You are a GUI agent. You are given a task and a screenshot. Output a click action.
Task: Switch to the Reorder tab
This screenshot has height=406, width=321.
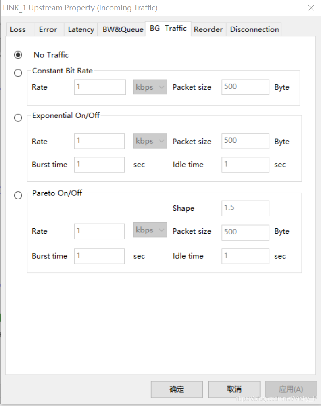click(208, 29)
